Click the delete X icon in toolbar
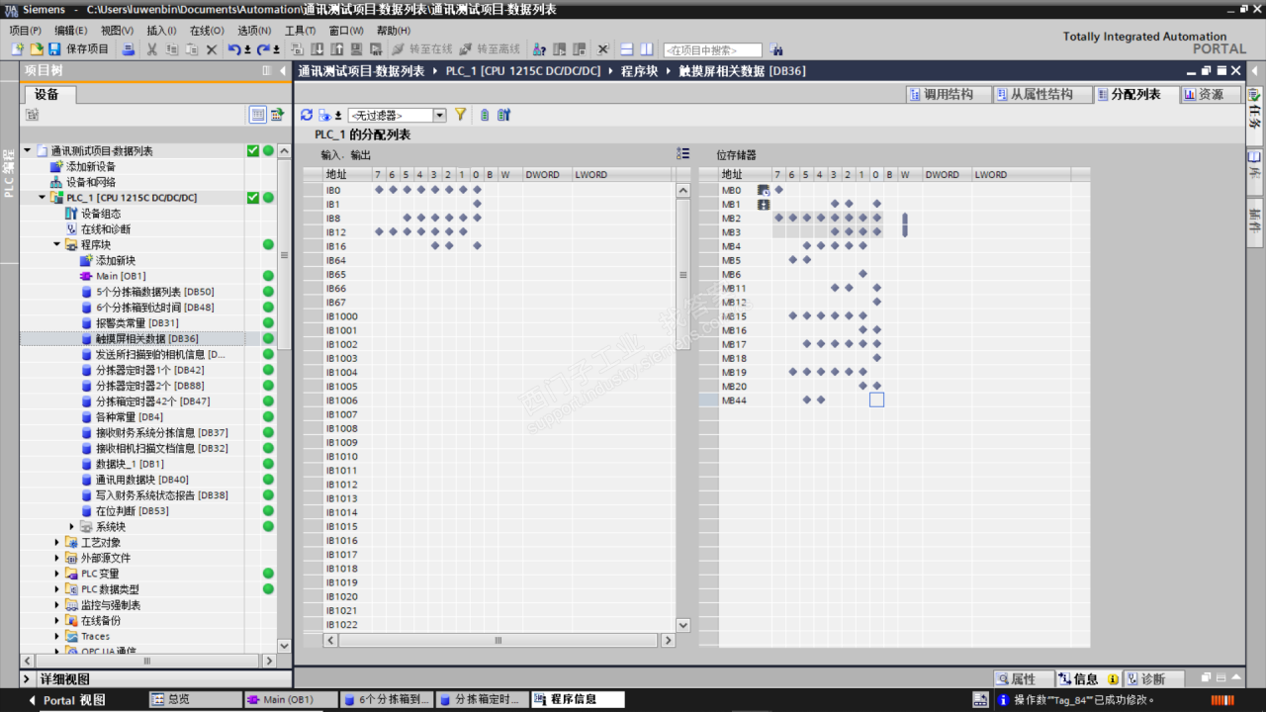The height and width of the screenshot is (712, 1266). pos(211,48)
